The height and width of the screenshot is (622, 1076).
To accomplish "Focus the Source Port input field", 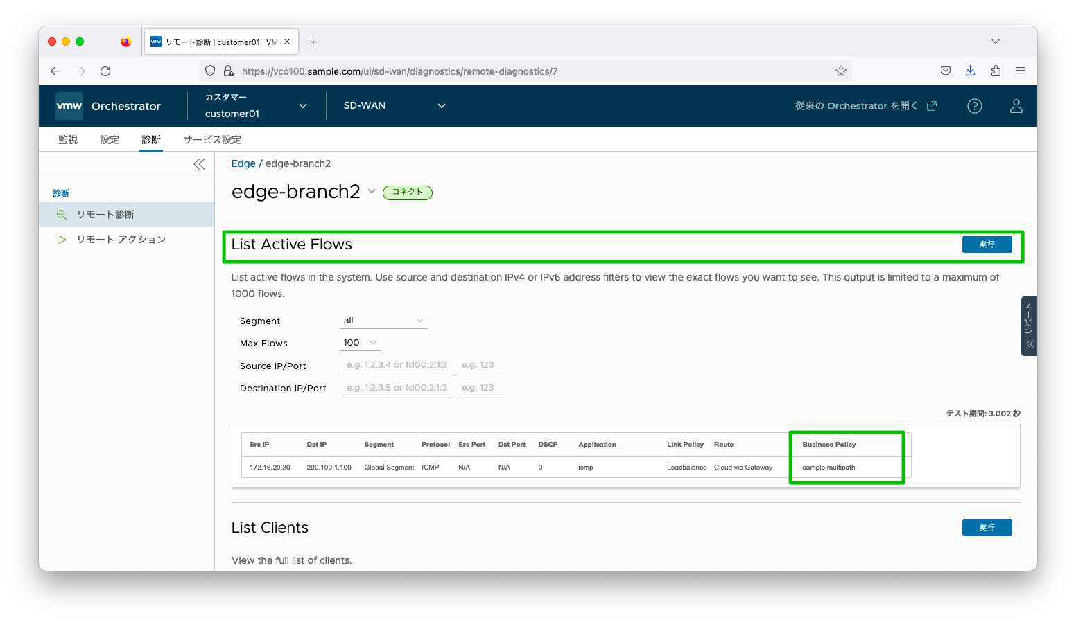I will [x=481, y=365].
